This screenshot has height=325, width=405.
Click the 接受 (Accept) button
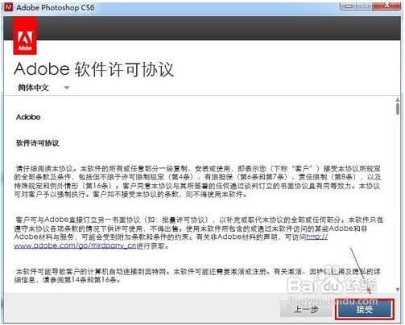(365, 309)
